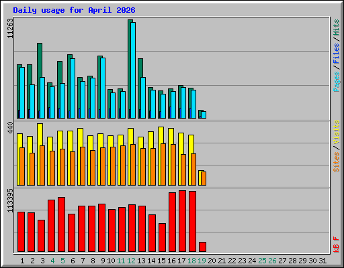Select x-axis day label 1
The width and height of the screenshot is (344, 268).
[x=22, y=261]
